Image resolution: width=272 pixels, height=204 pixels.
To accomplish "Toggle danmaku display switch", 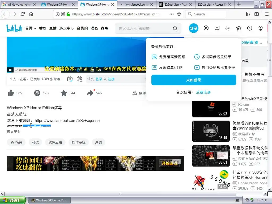I will tap(70, 79).
